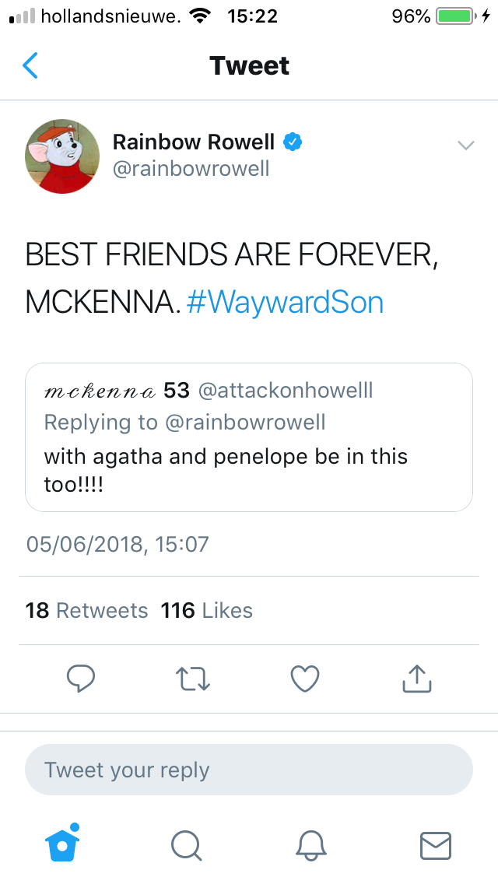Open the Rainbow Rowell display name
The width and height of the screenshot is (498, 884).
(x=194, y=142)
